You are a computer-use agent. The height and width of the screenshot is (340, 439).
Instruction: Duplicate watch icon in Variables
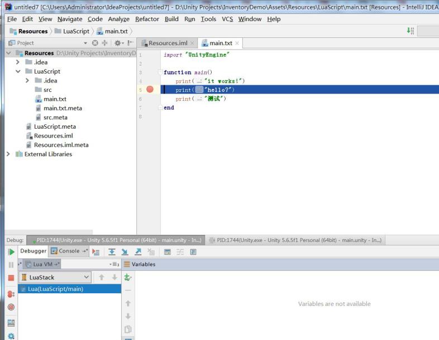(x=128, y=329)
